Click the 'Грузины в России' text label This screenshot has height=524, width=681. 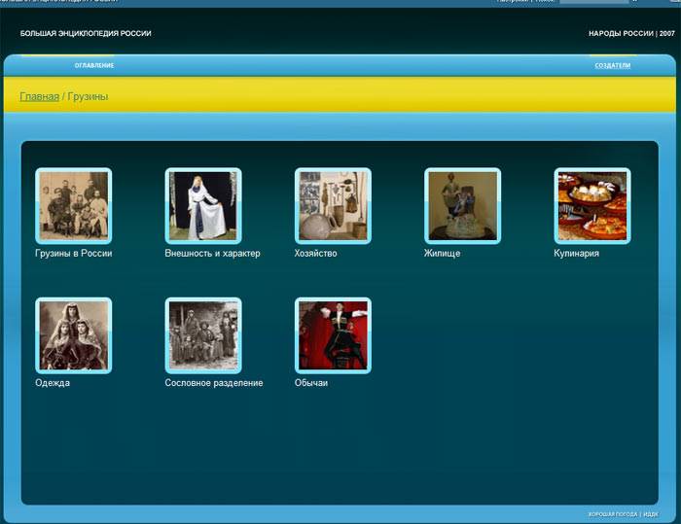pos(73,254)
